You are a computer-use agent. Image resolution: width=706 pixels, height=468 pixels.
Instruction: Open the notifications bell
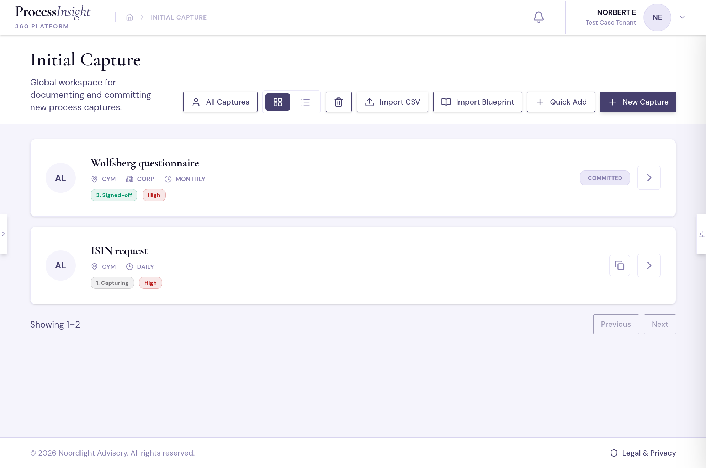click(538, 17)
